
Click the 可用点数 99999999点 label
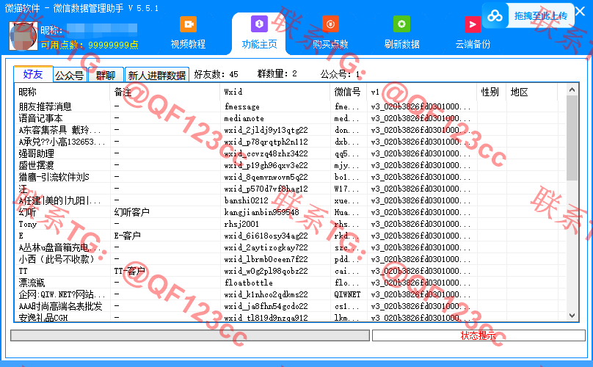coord(90,45)
